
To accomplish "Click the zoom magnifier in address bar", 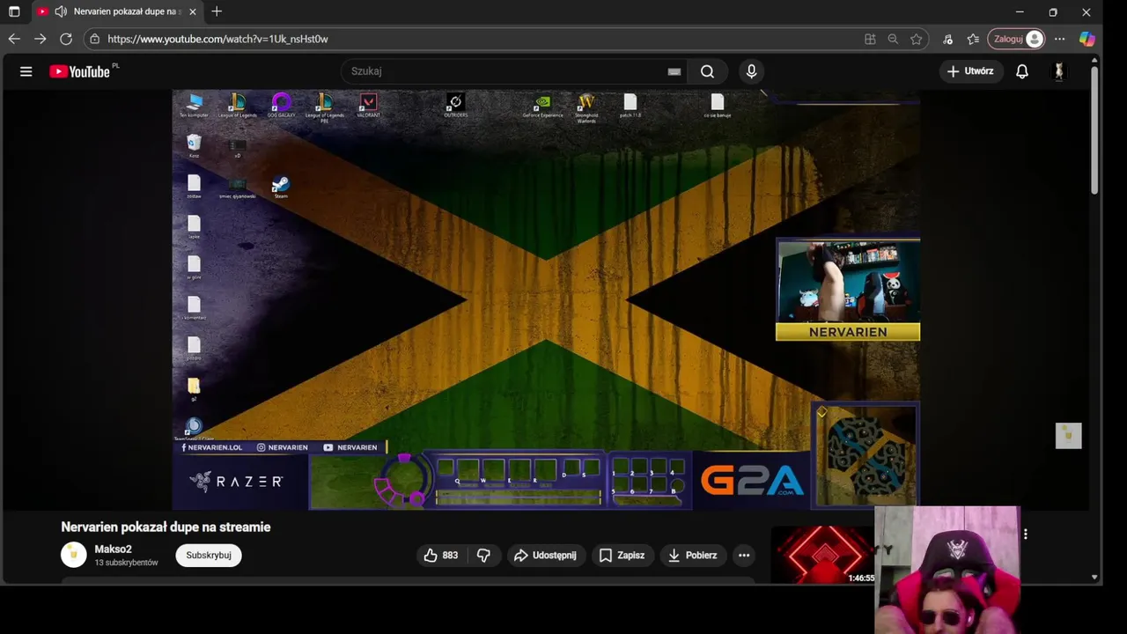I will 893,39.
